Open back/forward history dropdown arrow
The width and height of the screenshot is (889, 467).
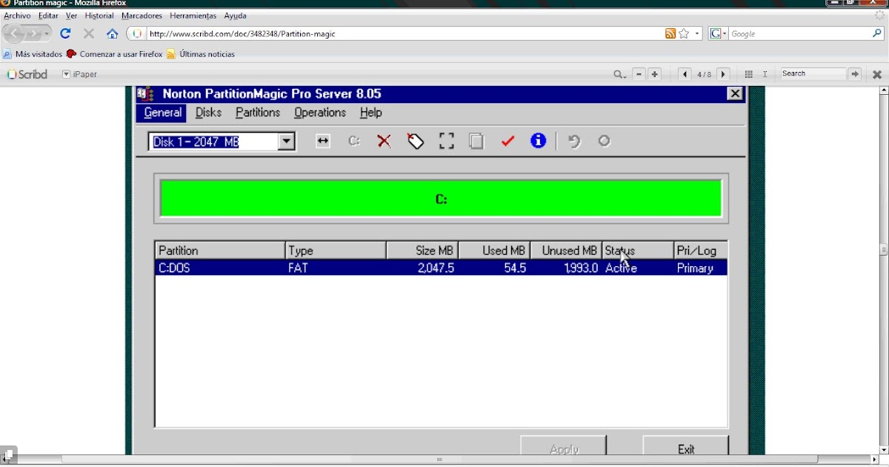tap(47, 33)
